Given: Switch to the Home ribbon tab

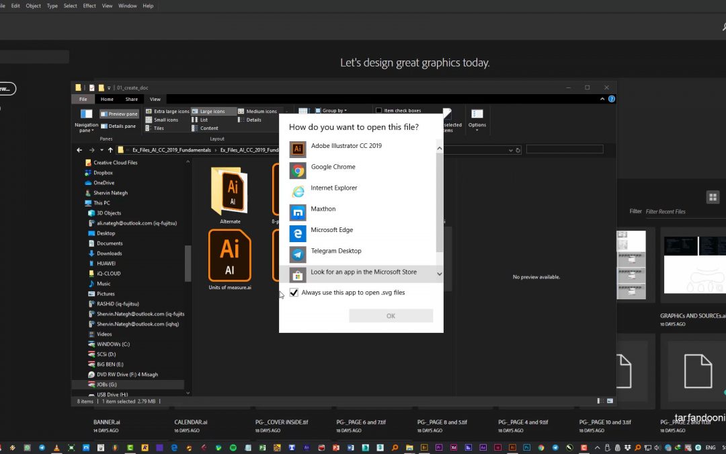Looking at the screenshot, I should [107, 100].
